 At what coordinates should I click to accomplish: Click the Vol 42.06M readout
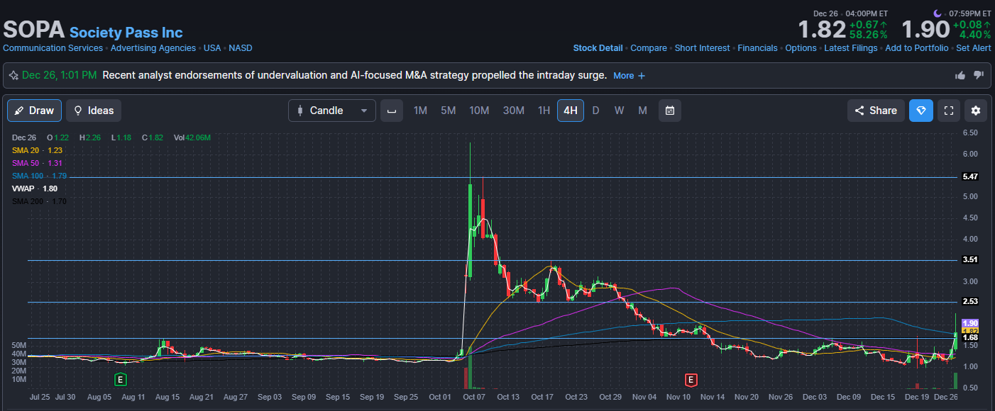click(192, 137)
